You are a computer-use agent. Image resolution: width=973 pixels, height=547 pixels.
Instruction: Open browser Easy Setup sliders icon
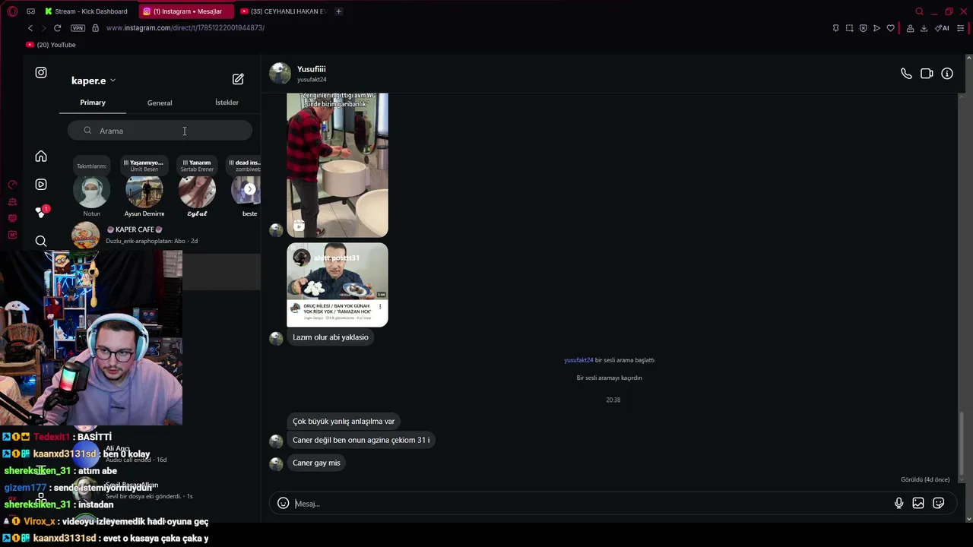(960, 28)
